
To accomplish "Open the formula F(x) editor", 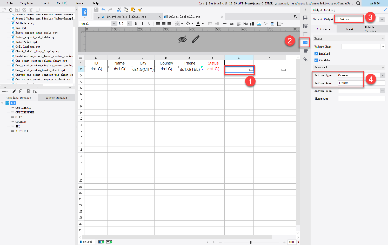I will coord(245,24).
